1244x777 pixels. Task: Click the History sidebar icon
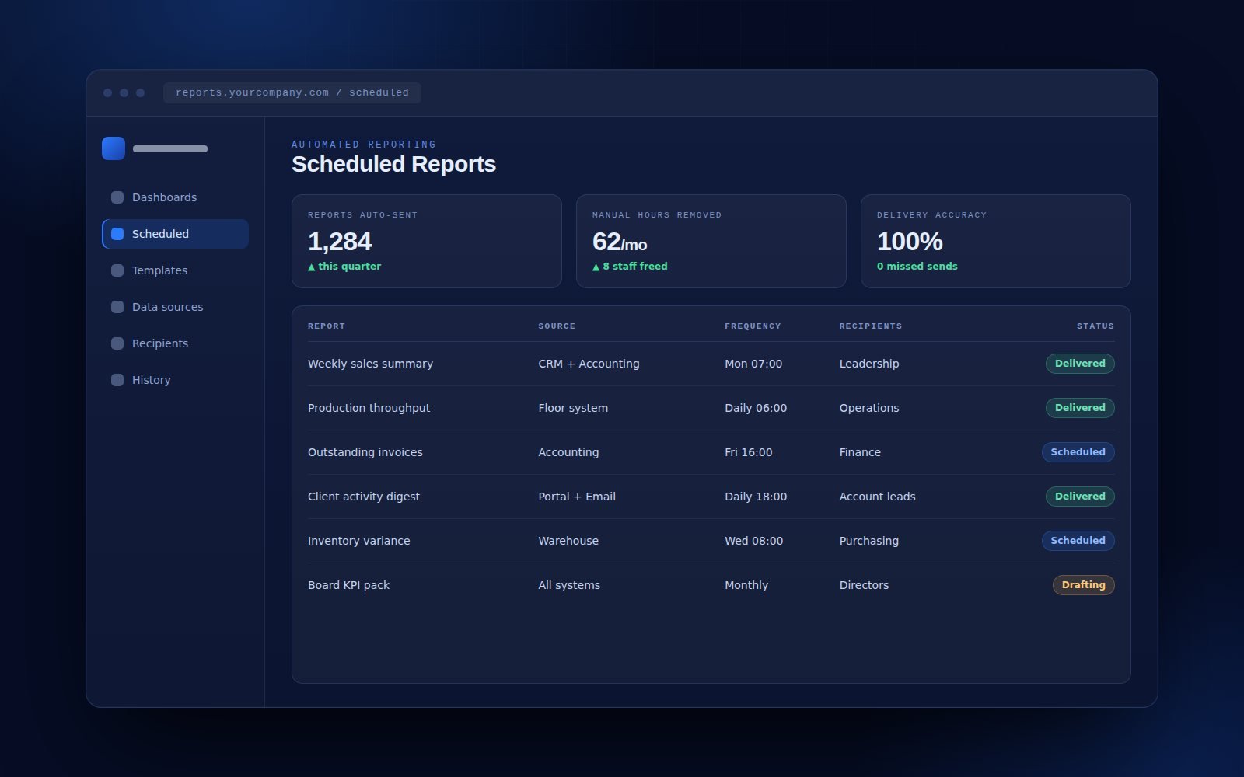coord(117,380)
